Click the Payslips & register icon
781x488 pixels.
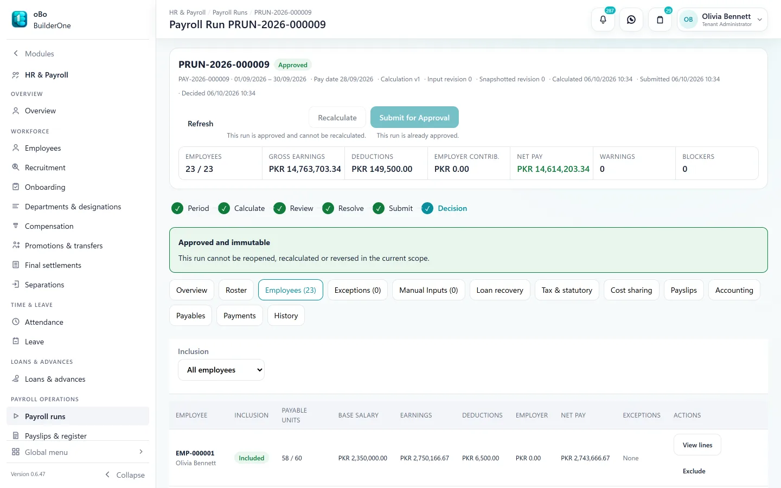coord(16,436)
